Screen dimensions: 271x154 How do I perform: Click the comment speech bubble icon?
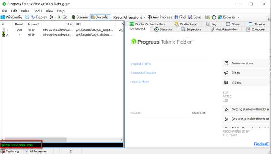27,17
